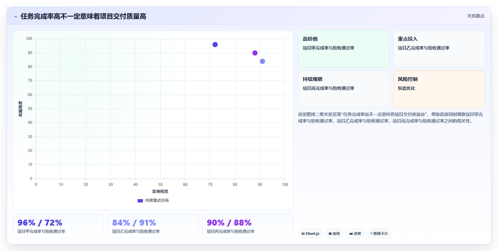The height and width of the screenshot is (251, 498).
Task: Open the 高价值 card
Action: (344, 49)
